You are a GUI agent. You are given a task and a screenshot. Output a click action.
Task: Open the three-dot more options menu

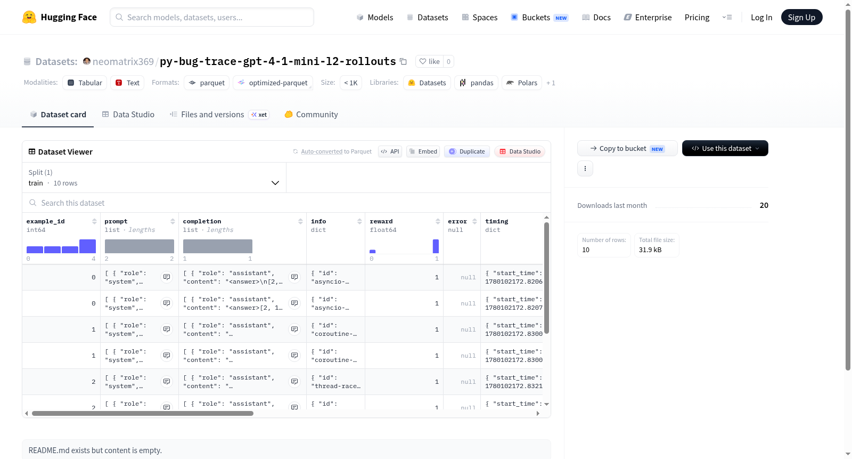pyautogui.click(x=585, y=168)
